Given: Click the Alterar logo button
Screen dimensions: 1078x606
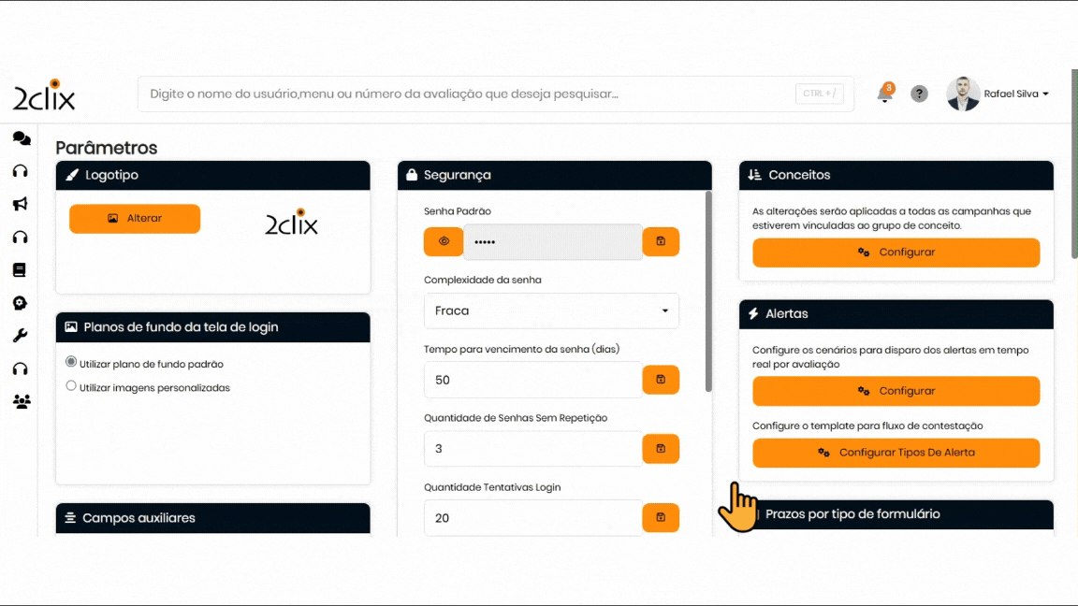Looking at the screenshot, I should 135,218.
